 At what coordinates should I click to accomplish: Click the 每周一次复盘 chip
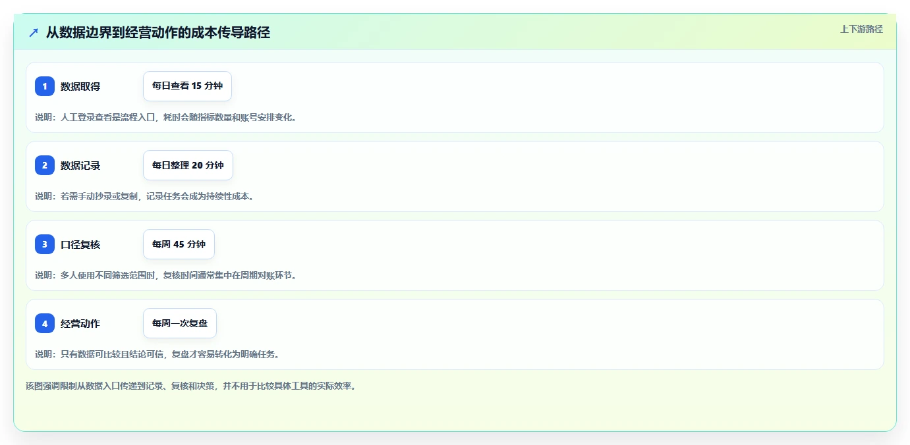(180, 323)
